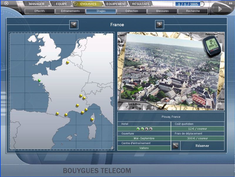This screenshot has height=177, width=235.
Task: Open the EQUIPE tab
Action: (61, 4)
